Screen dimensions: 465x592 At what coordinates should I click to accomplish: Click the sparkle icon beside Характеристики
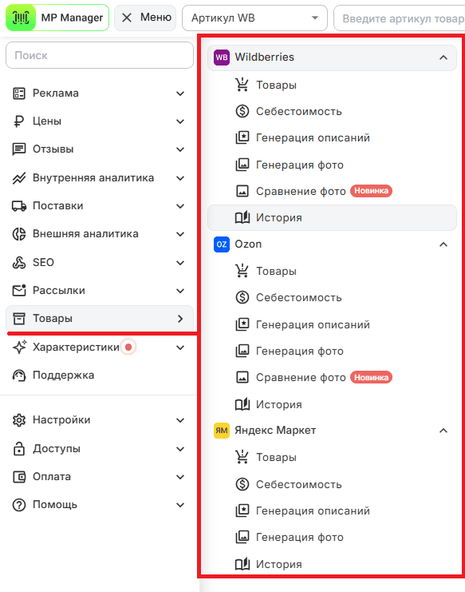coord(20,347)
